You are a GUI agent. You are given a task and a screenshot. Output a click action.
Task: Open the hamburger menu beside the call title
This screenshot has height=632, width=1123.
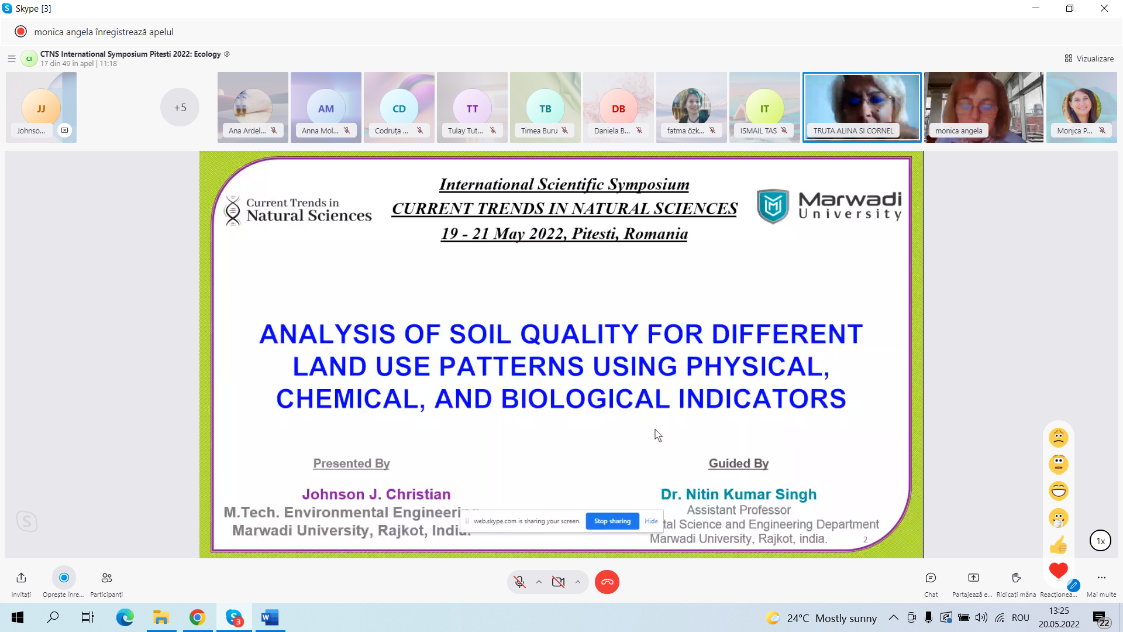[11, 59]
